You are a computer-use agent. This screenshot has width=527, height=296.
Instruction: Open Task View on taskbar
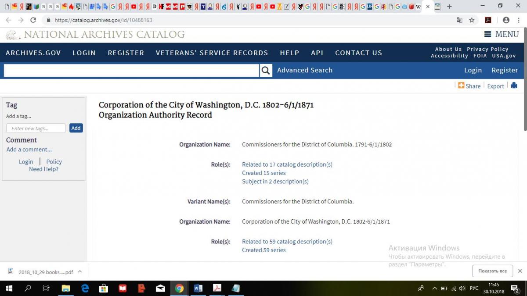[x=46, y=288]
